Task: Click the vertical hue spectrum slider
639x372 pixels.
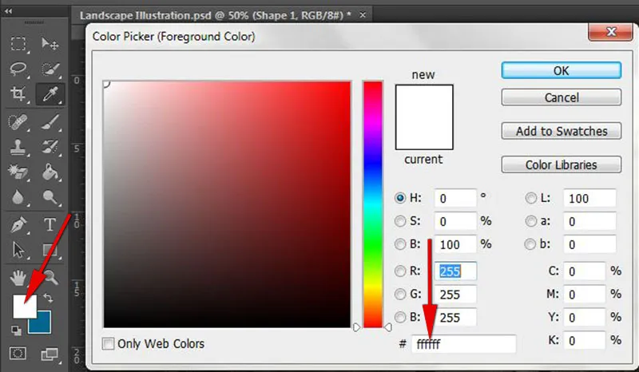Action: pos(373,204)
